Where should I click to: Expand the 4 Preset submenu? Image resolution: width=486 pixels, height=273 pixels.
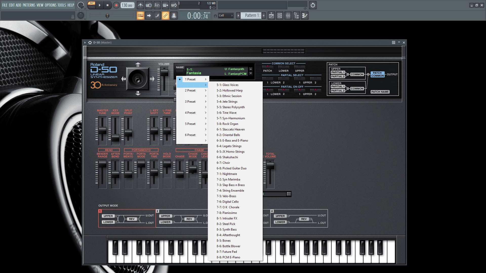pos(192,113)
